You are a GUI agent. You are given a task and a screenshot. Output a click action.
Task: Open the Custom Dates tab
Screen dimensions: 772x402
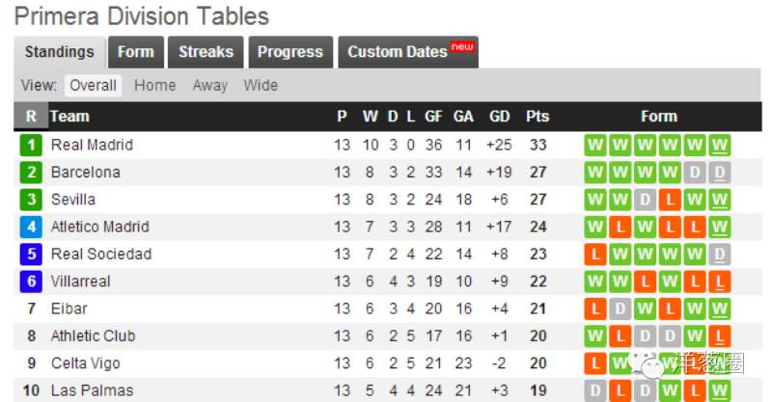[407, 52]
